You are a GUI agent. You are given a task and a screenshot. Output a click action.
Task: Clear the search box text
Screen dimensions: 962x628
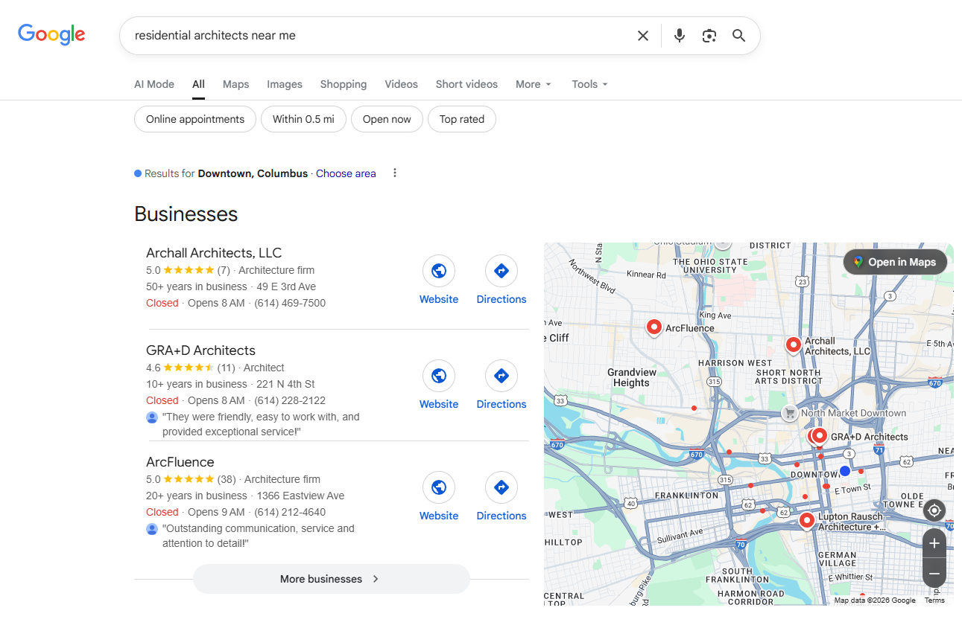[643, 36]
